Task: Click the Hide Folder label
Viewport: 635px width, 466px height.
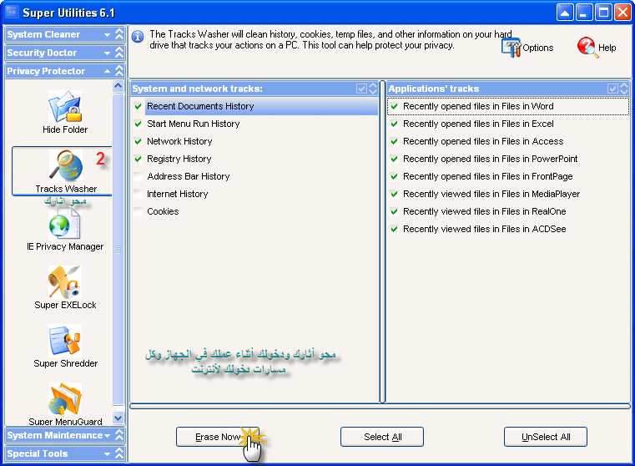Action: coord(65,129)
